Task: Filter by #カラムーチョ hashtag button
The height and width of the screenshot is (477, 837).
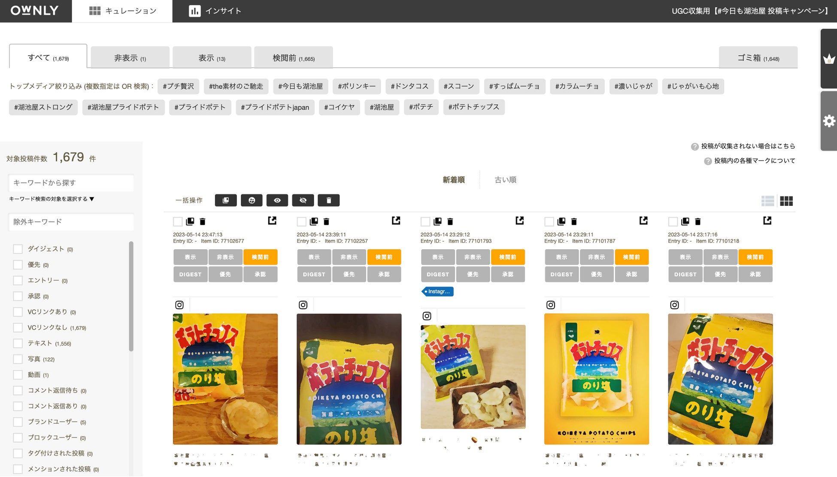Action: tap(576, 86)
